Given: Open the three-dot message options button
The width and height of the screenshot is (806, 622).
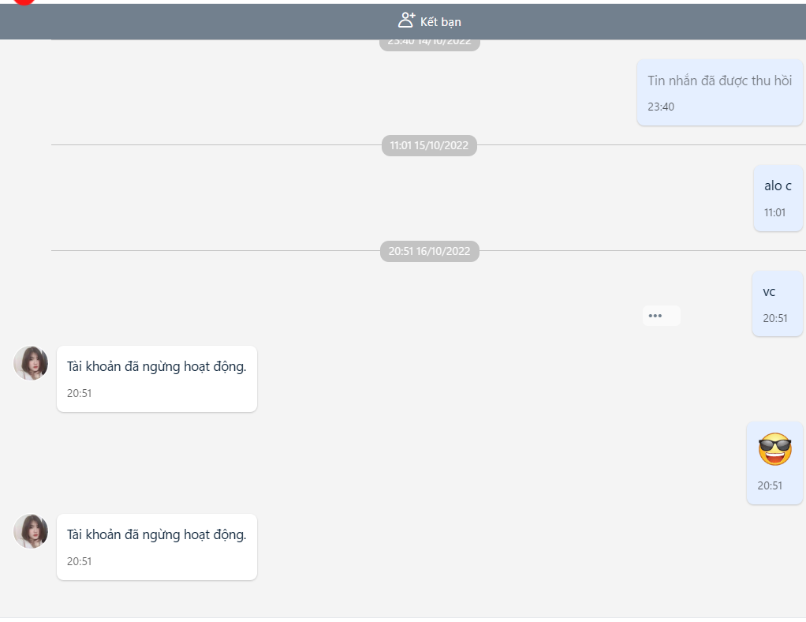Looking at the screenshot, I should coord(655,316).
